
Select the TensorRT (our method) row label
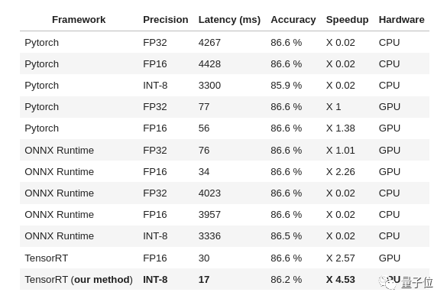pos(79,280)
